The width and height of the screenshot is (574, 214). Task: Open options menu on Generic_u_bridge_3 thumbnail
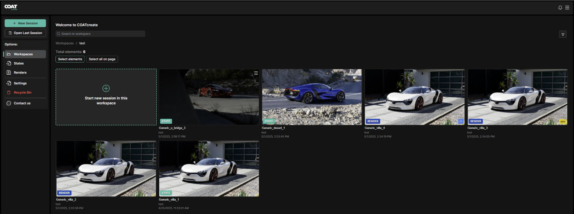tap(256, 73)
